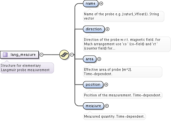Collapse the sequence node minus icon
This screenshot has height=121, width=173.
(x=72, y=55)
